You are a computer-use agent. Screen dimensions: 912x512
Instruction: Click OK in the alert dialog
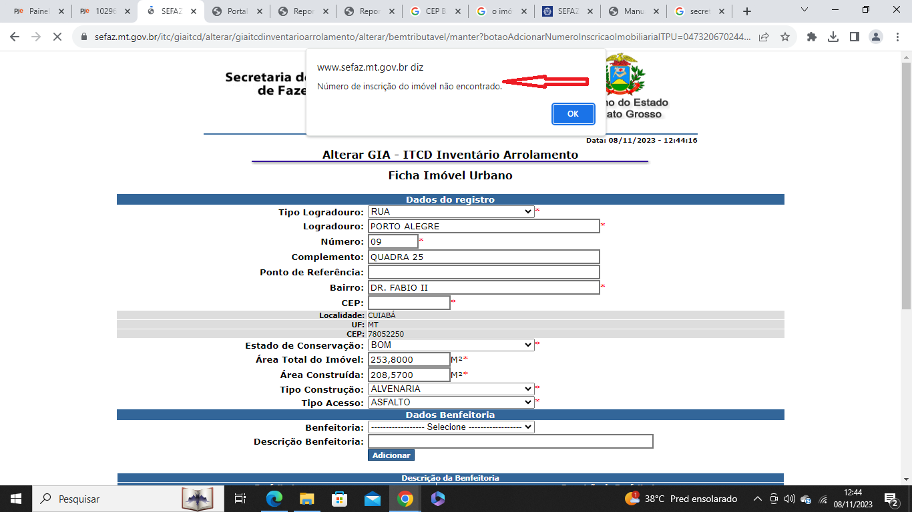[573, 114]
